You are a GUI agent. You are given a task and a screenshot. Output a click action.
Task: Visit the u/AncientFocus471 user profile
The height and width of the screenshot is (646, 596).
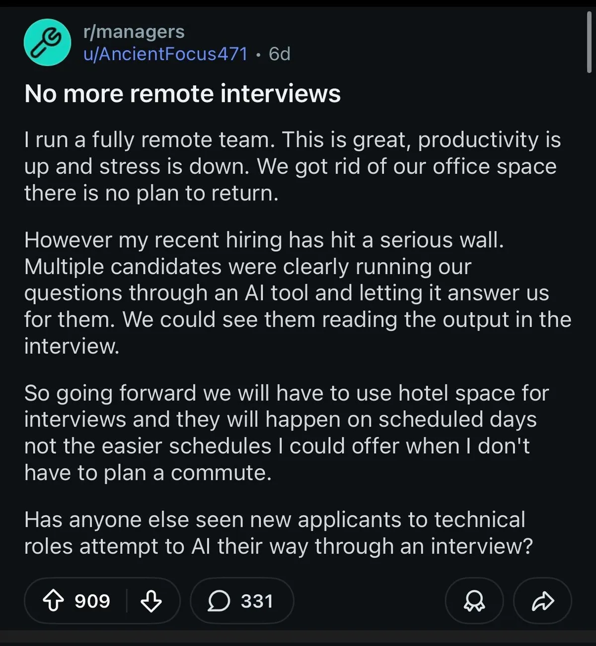click(x=165, y=54)
